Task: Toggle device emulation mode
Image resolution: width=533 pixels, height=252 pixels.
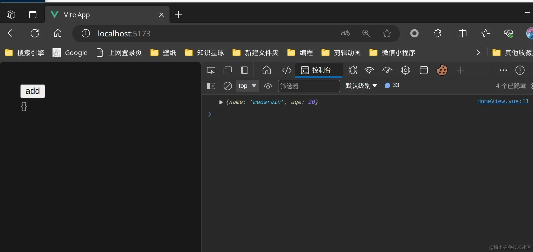Action: tap(228, 70)
